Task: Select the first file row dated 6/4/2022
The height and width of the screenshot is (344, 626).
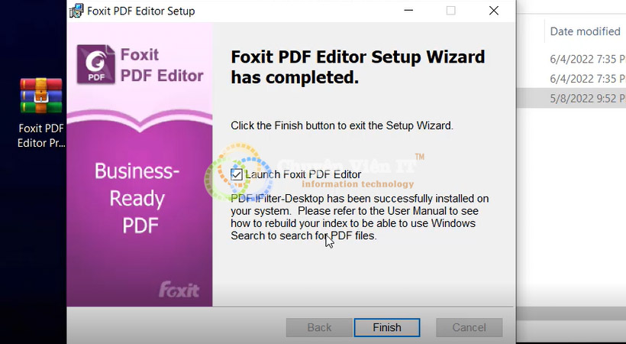Action: tap(585, 59)
